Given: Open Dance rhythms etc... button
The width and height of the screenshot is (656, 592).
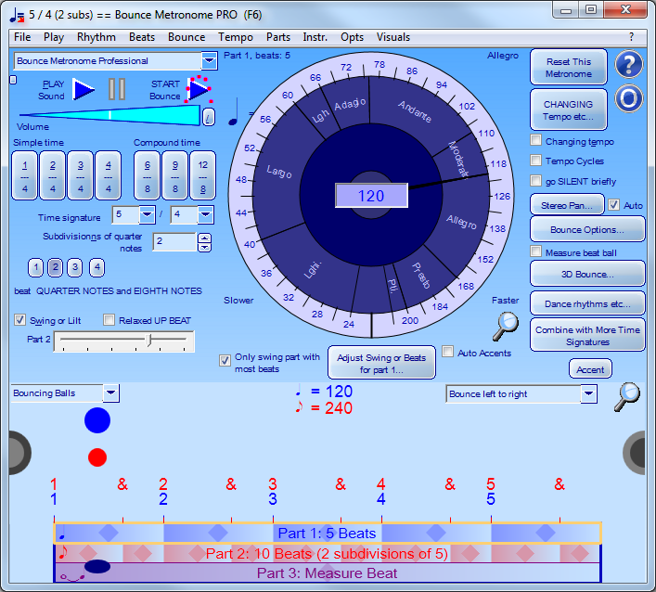Looking at the screenshot, I should point(587,303).
